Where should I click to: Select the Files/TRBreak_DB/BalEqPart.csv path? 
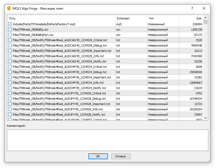tap(33, 35)
